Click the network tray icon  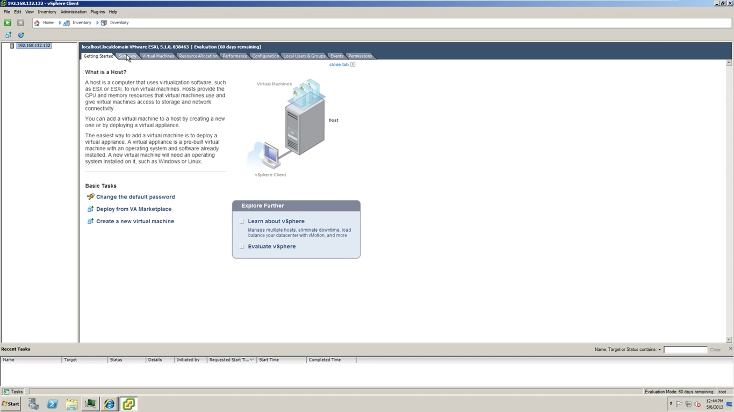pyautogui.click(x=688, y=404)
